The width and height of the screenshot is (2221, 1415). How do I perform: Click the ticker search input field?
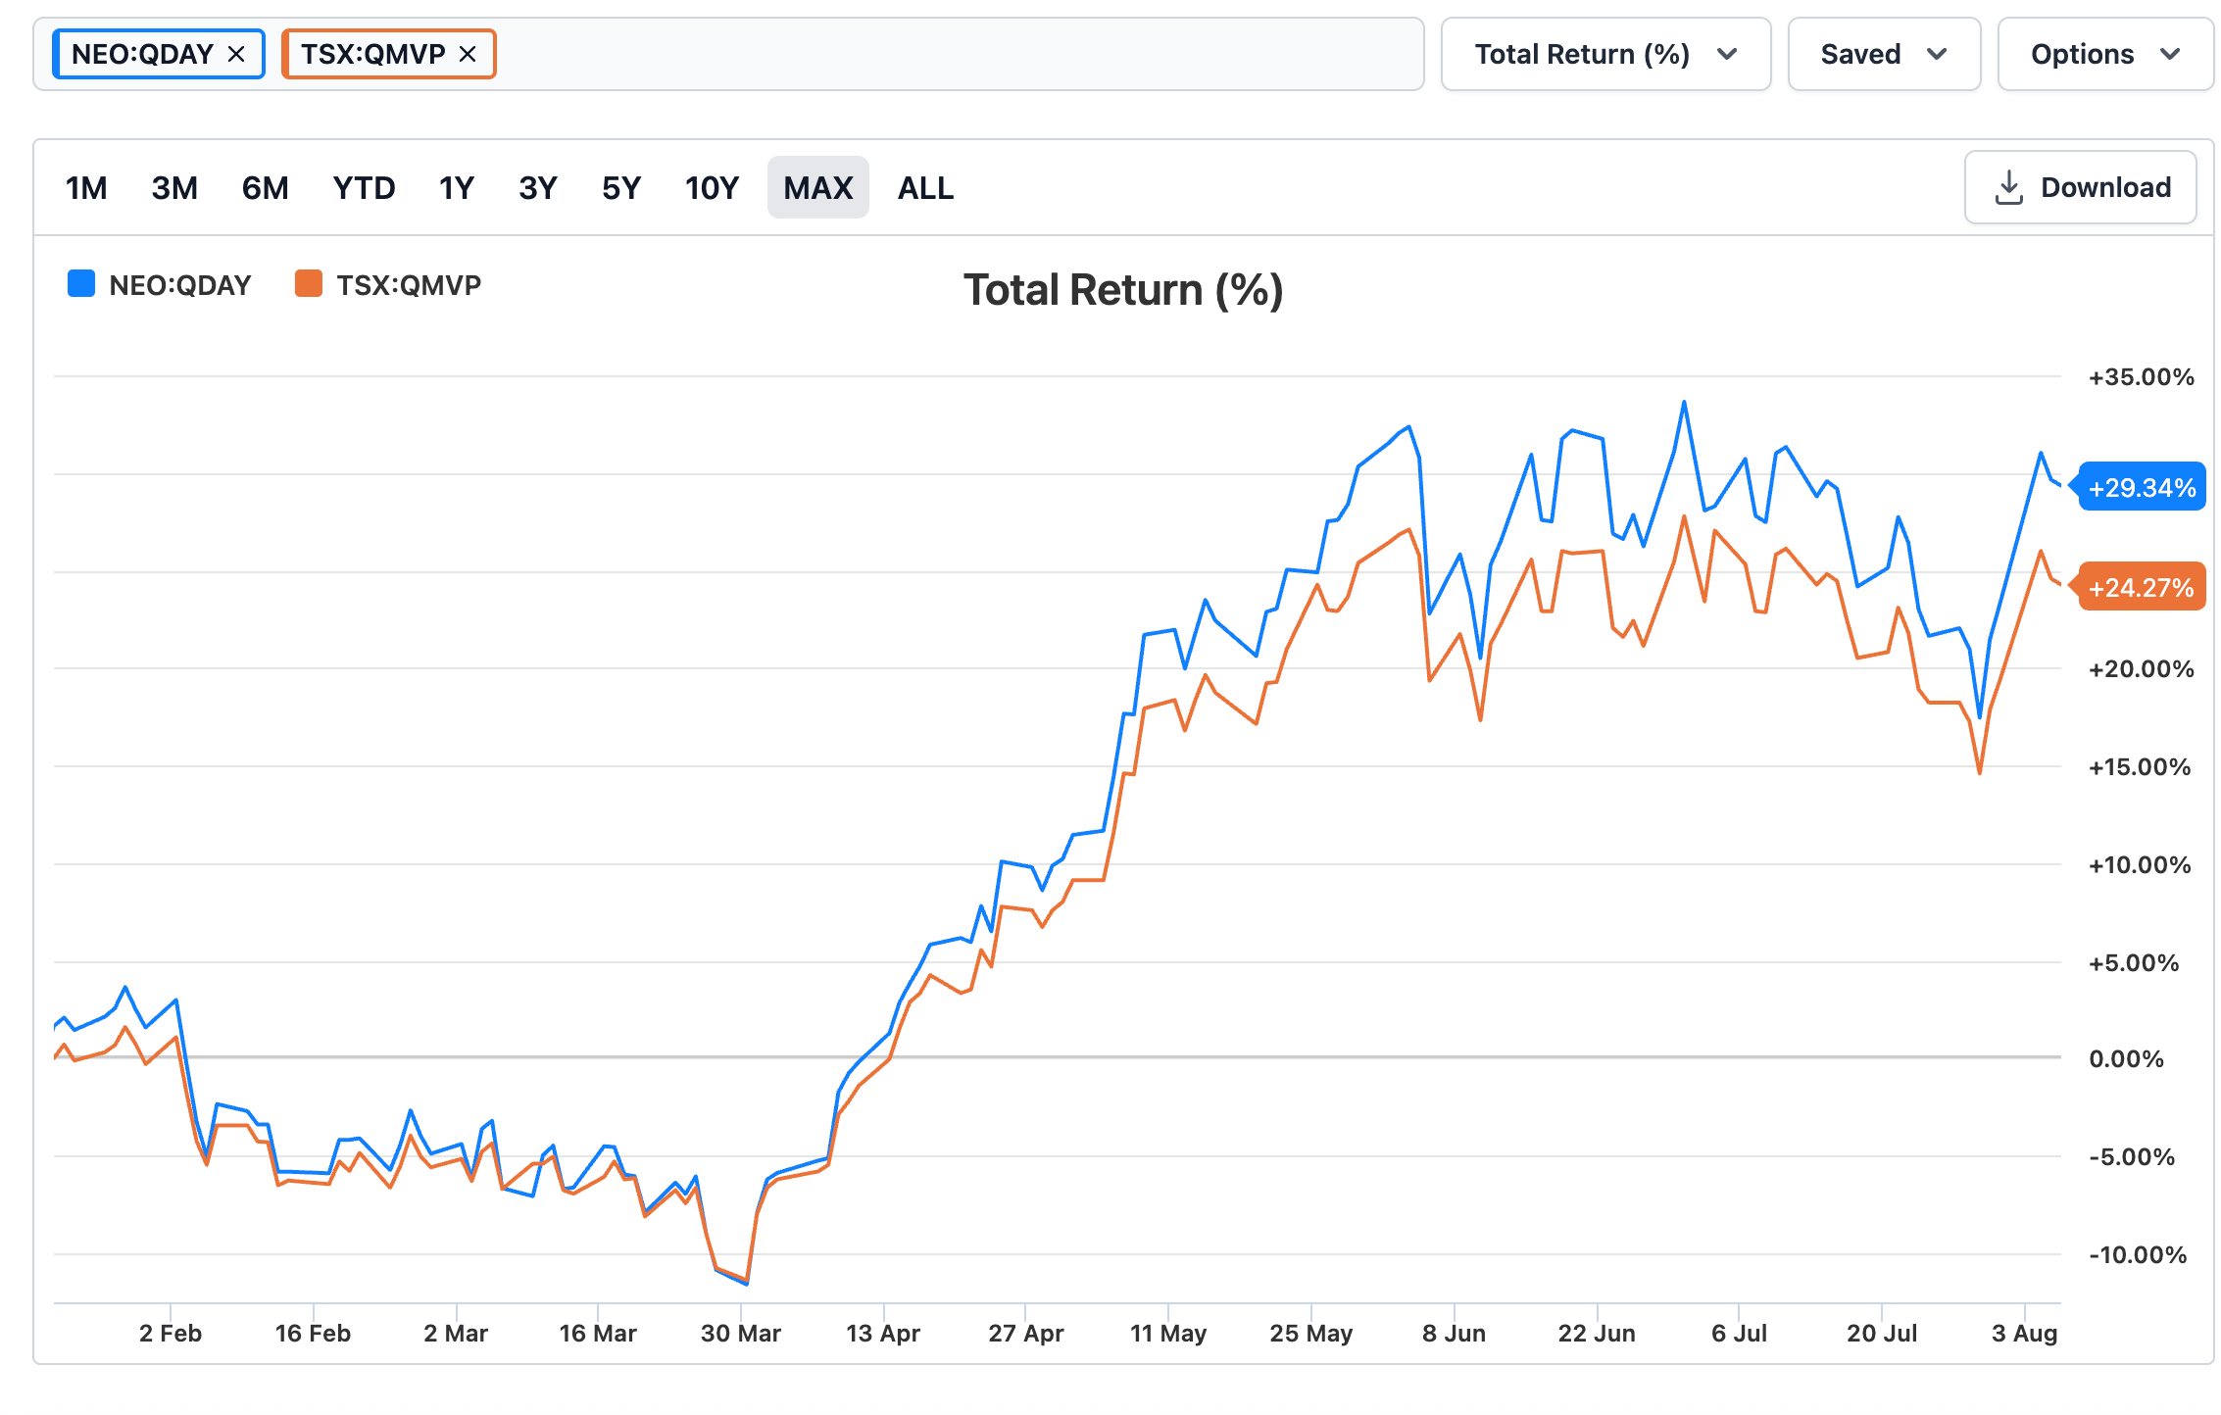click(959, 54)
